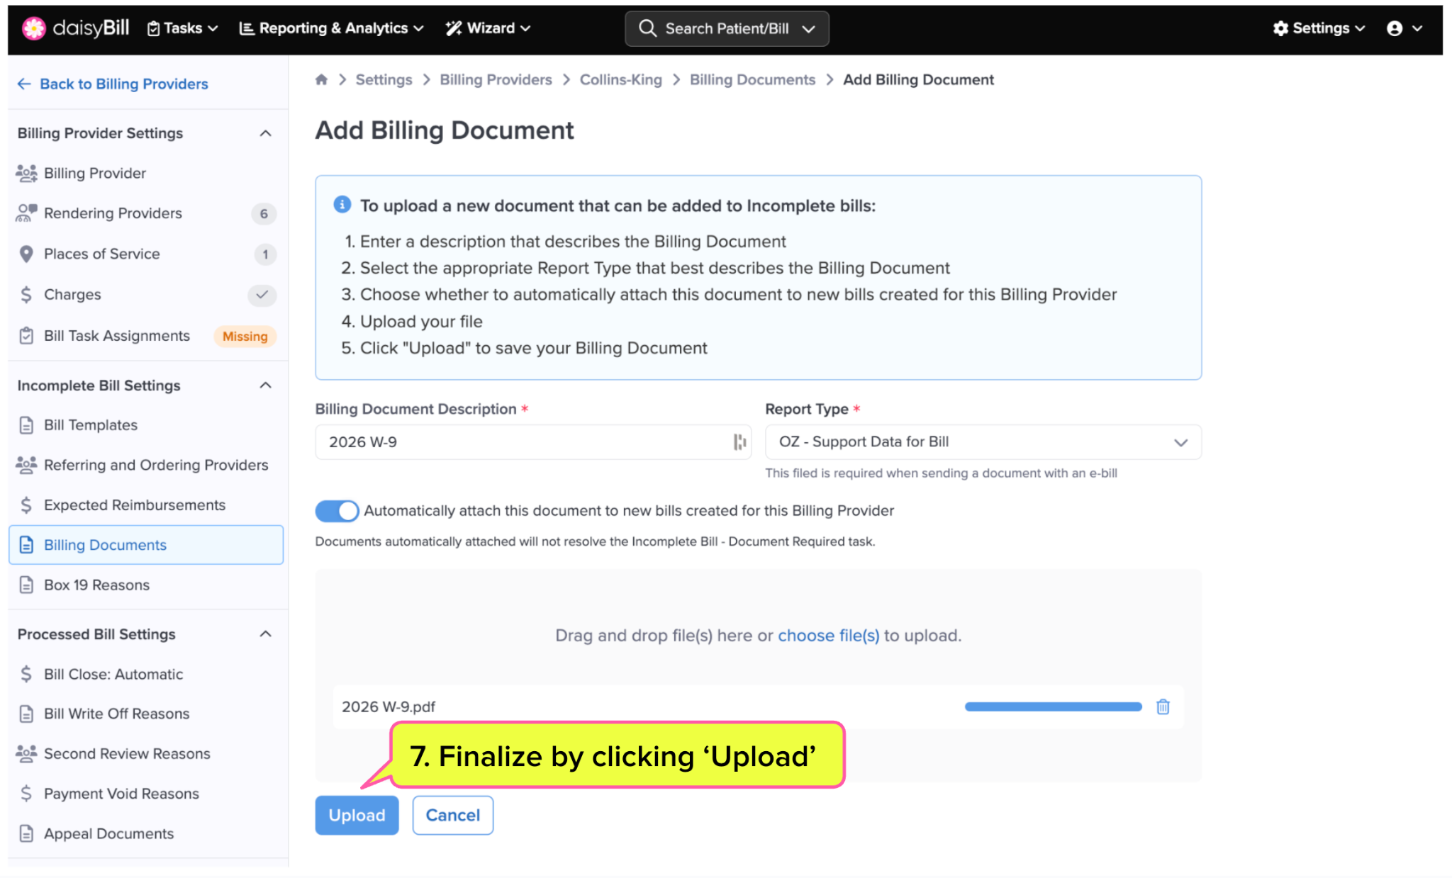This screenshot has width=1452, height=878.
Task: Open the Report Type dropdown
Action: point(983,442)
